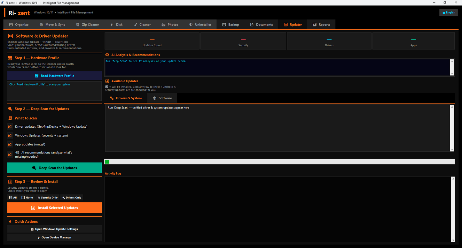The image size is (462, 248).
Task: Click the Step 2 magnifier icon
Action: 10,109
